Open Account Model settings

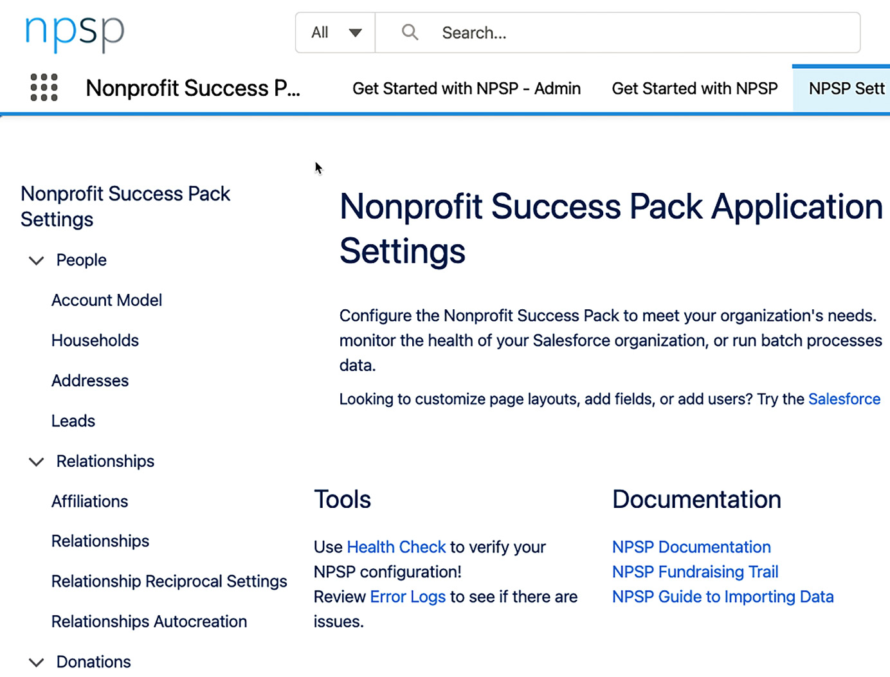(x=107, y=300)
